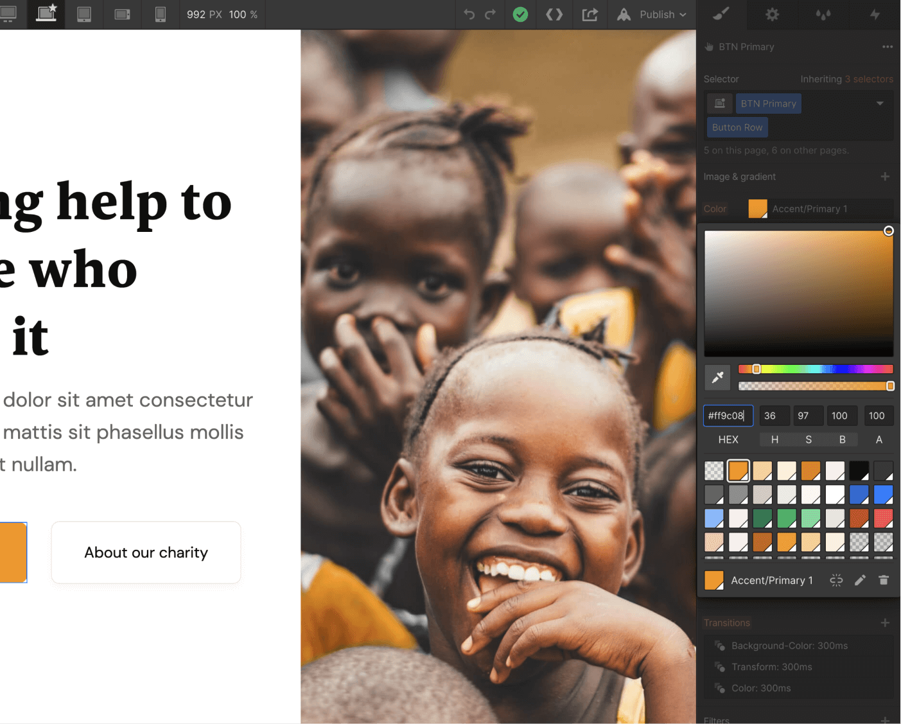Click the opacity alpha slider
This screenshot has height=724, width=901.
[816, 386]
